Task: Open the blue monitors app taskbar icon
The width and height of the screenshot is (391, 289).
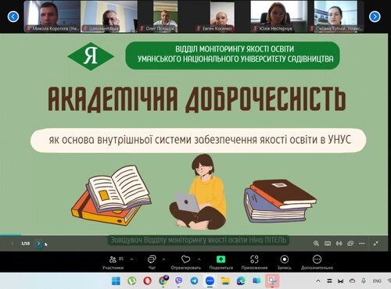Action: coord(256,281)
